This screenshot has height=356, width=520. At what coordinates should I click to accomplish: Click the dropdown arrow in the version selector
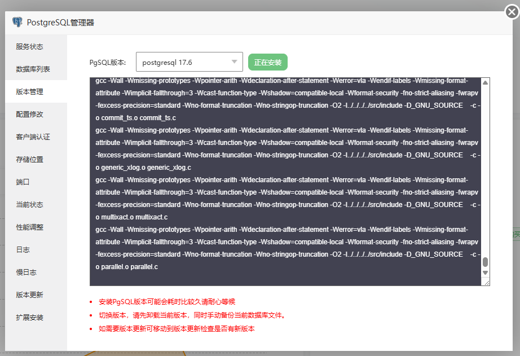[235, 62]
